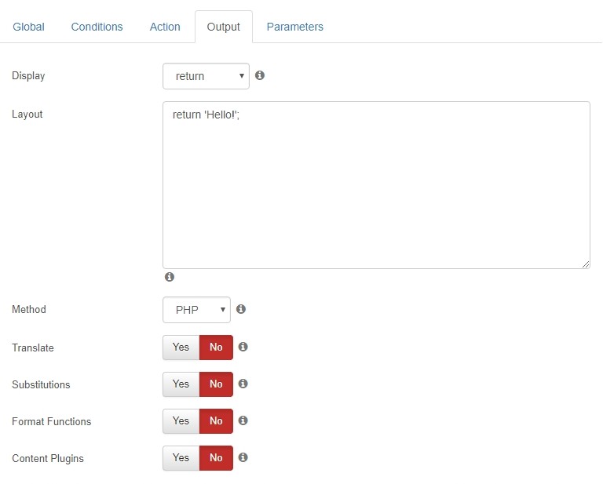Go to the Action tab
The height and width of the screenshot is (484, 603).
[x=165, y=27]
